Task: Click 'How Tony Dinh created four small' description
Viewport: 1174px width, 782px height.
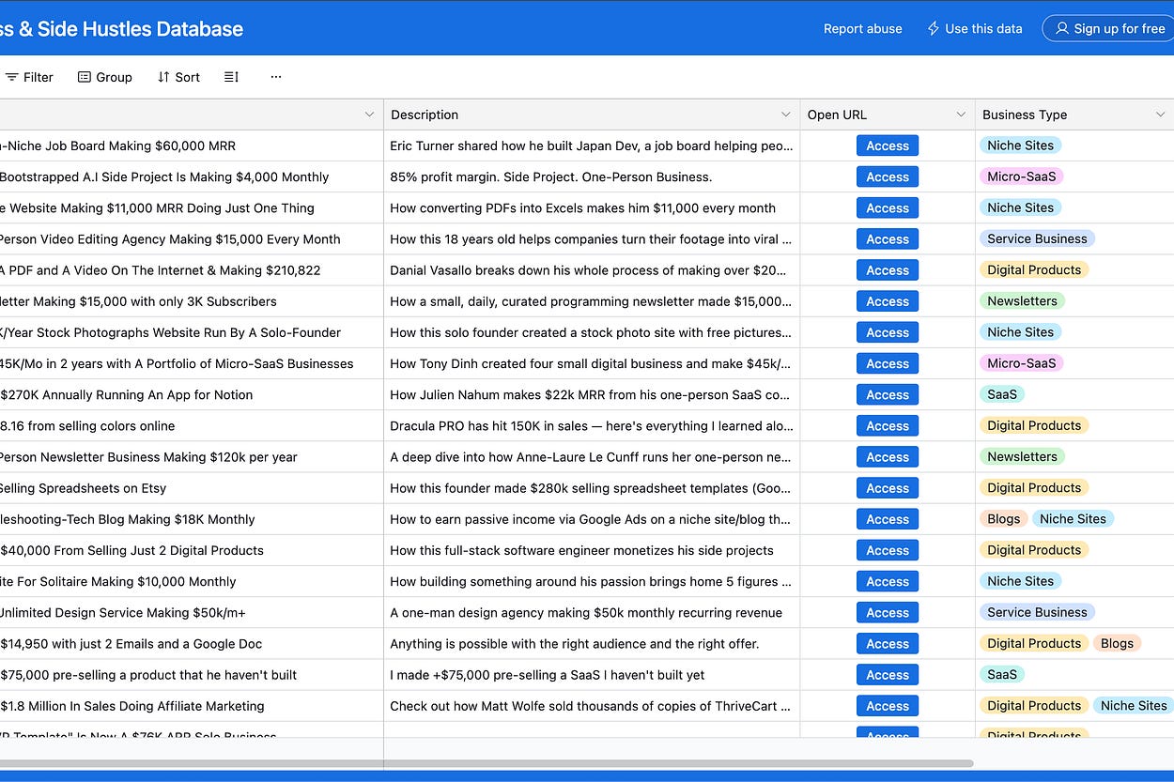Action: (x=590, y=363)
